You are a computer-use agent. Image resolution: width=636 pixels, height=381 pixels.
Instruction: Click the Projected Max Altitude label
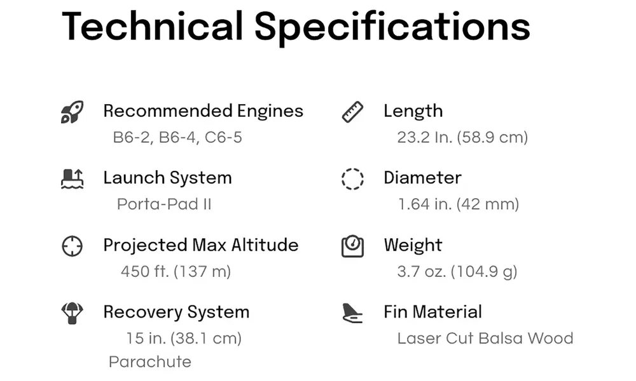click(201, 245)
